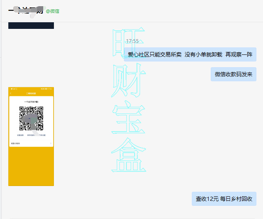The height and width of the screenshot is (219, 263).
Task: Click the 二维码收款 title in the screenshot
Action: (31, 94)
